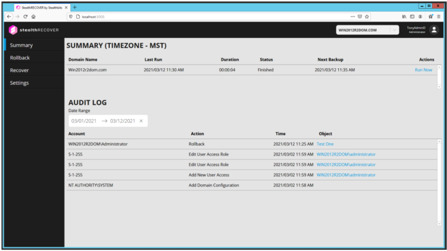Open the page actions ellipsis menu
The image size is (447, 251).
[353, 17]
